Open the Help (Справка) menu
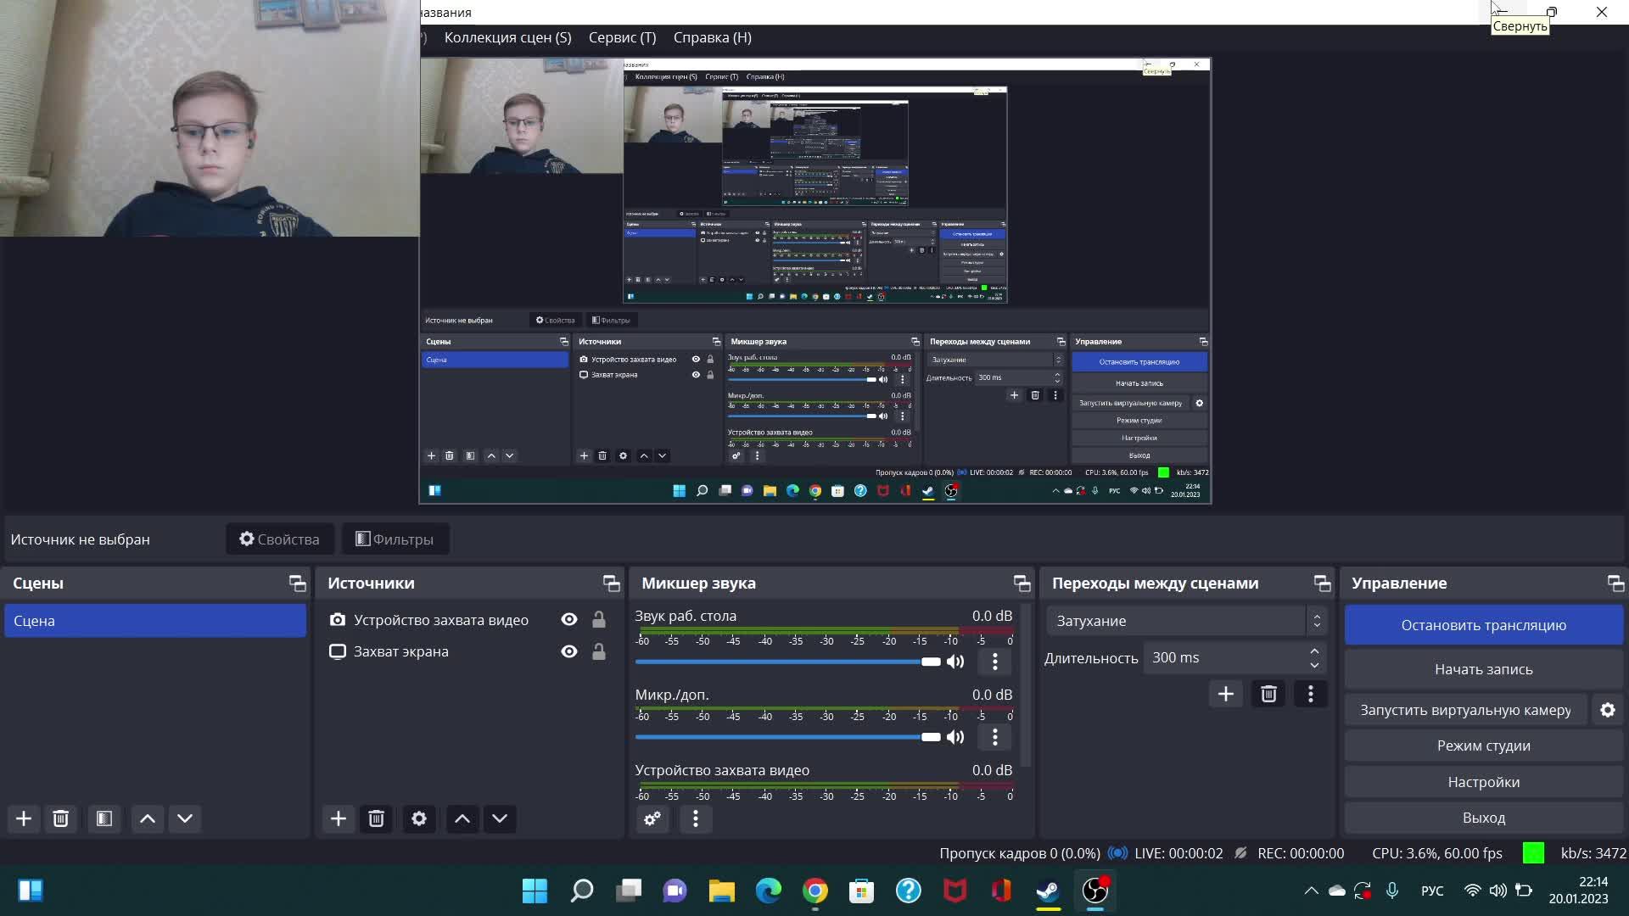 712,37
